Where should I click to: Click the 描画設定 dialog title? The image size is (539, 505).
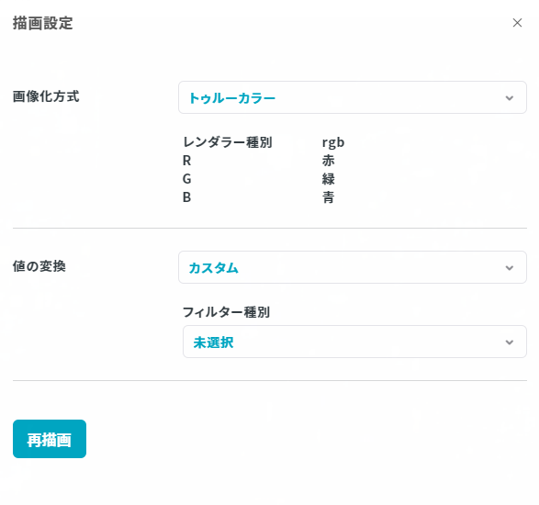pos(42,23)
